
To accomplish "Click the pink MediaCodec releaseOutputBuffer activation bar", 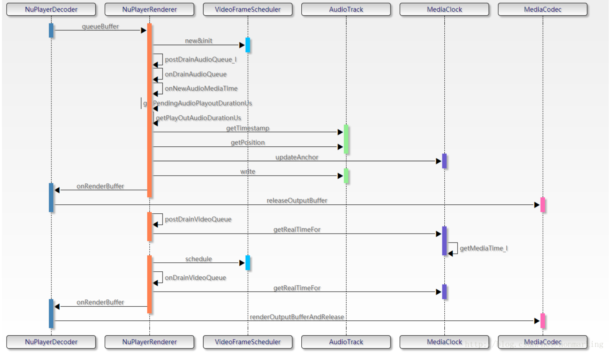I will pos(543,205).
